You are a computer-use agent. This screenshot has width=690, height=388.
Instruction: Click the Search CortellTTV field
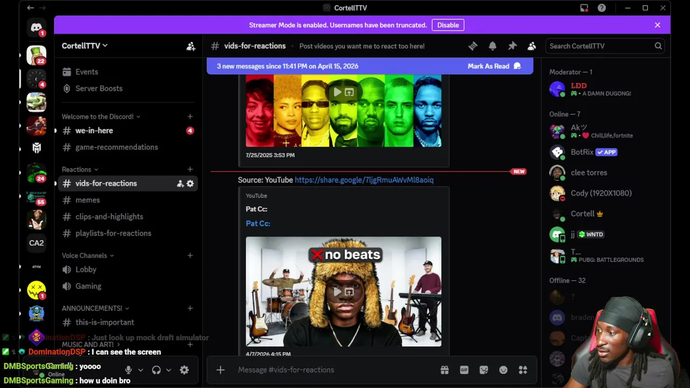coord(605,46)
